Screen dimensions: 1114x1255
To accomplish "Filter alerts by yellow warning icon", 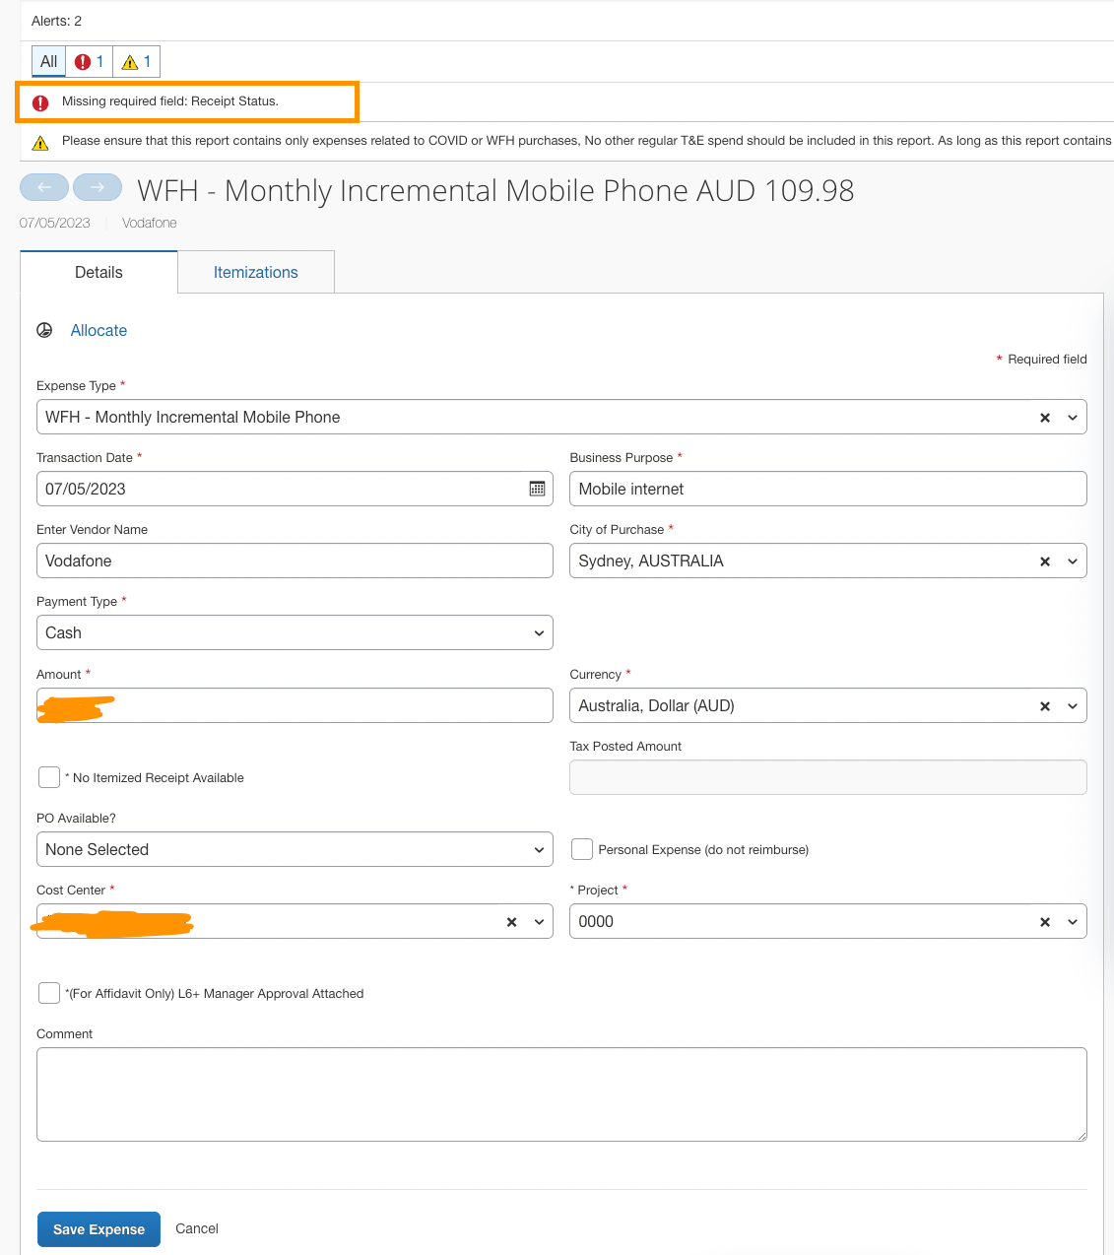I will 136,61.
